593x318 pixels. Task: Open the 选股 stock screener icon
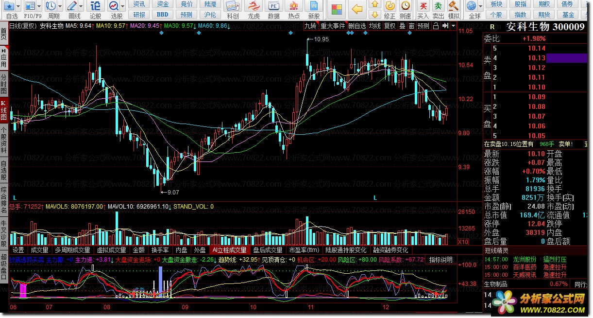pos(114,6)
